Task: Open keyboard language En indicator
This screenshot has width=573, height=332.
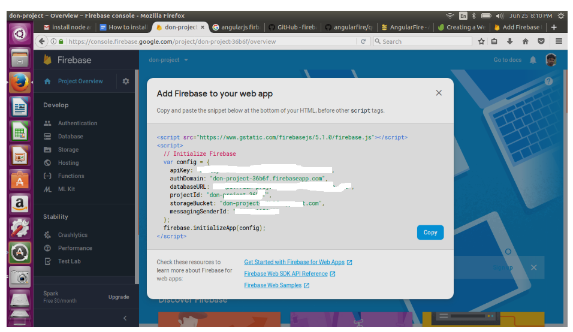Action: point(463,16)
